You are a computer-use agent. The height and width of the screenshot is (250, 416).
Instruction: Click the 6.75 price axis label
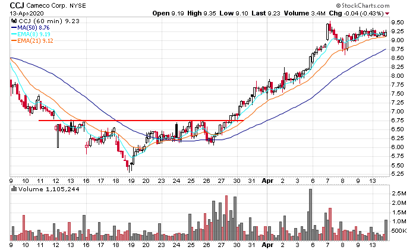398,121
